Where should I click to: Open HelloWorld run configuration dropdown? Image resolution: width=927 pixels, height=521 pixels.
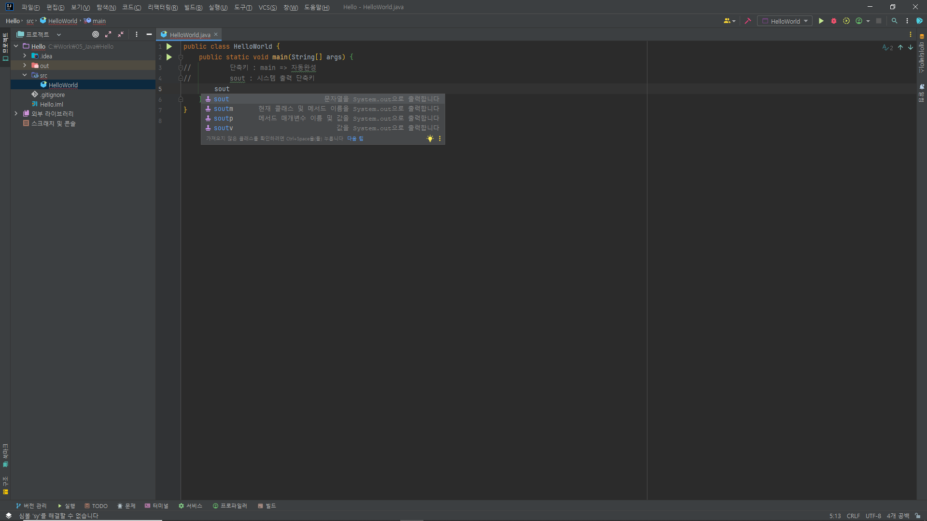(x=785, y=21)
